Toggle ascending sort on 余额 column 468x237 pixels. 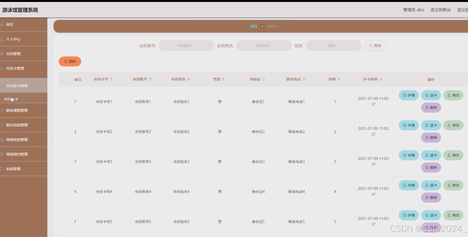point(338,79)
